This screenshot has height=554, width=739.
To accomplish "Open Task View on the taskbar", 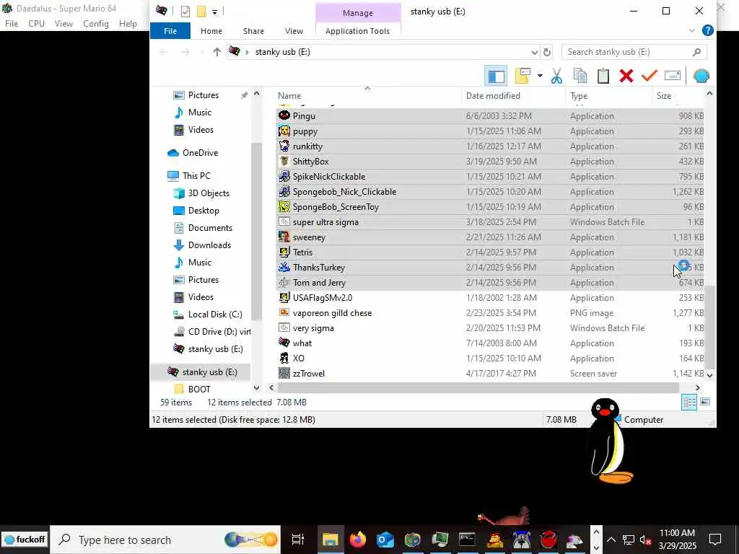I will point(298,540).
